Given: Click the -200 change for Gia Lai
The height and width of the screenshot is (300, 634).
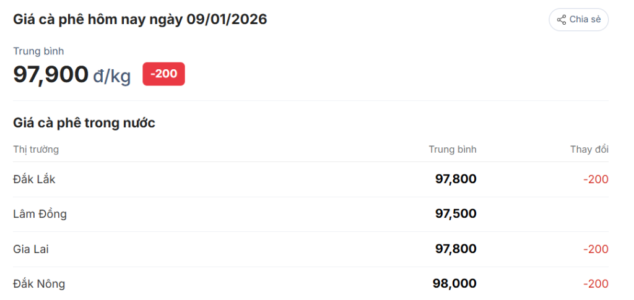Looking at the screenshot, I should click(596, 249).
